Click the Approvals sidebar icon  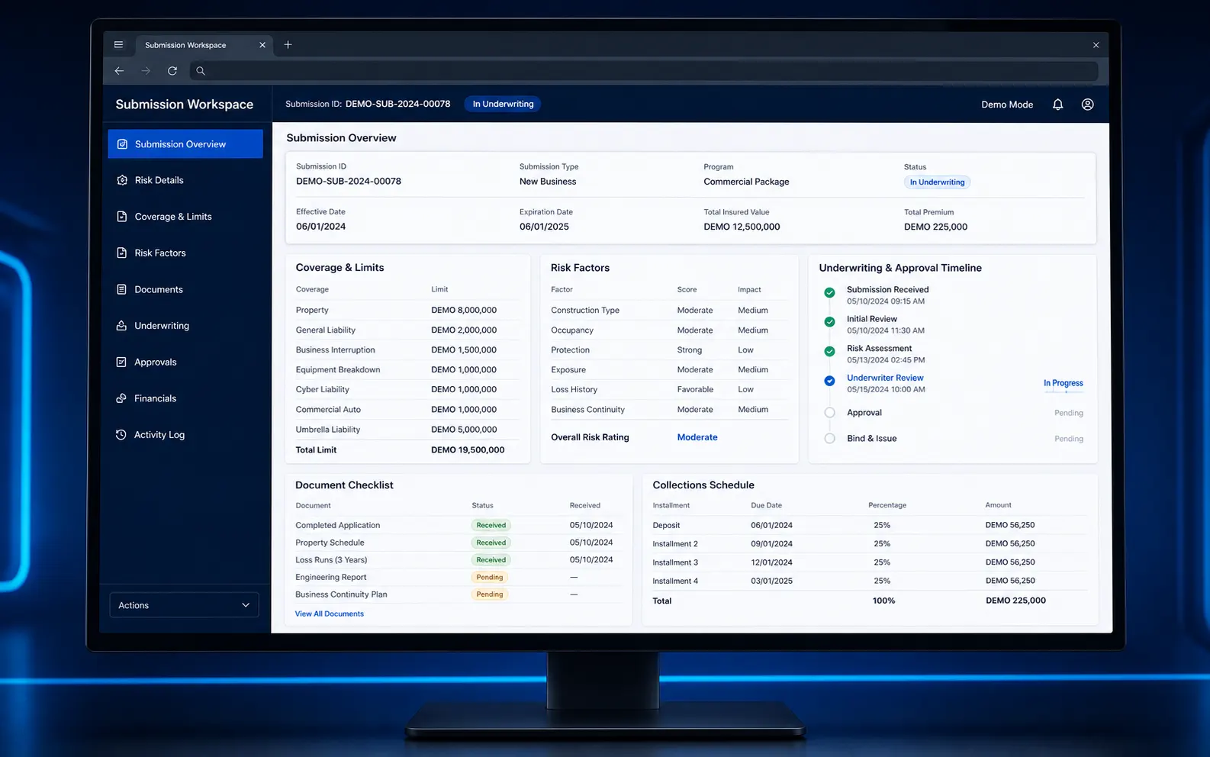click(x=122, y=362)
